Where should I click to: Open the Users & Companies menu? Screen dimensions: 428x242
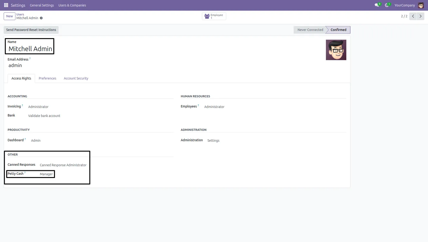tap(72, 5)
